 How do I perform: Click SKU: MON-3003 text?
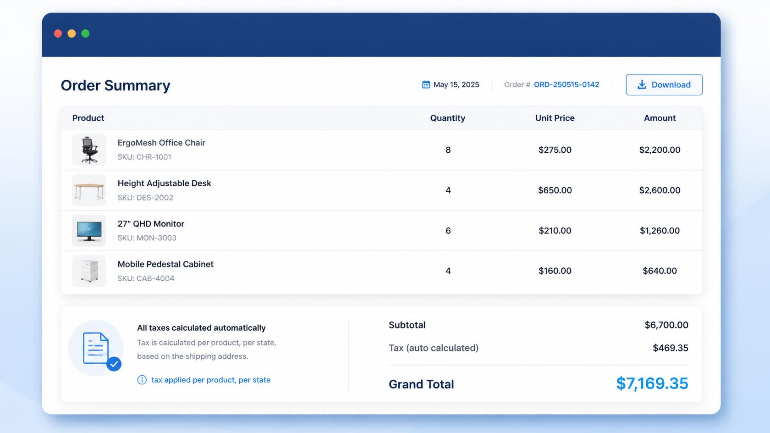click(x=147, y=238)
